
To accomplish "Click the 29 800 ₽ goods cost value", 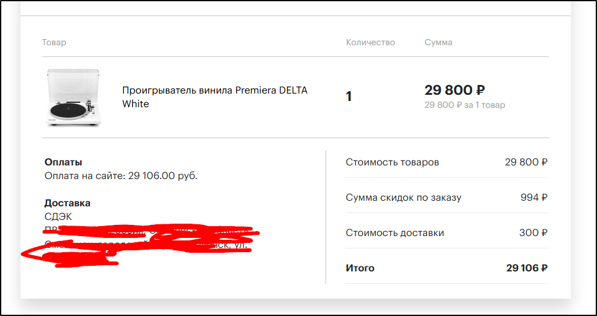I will click(x=526, y=162).
